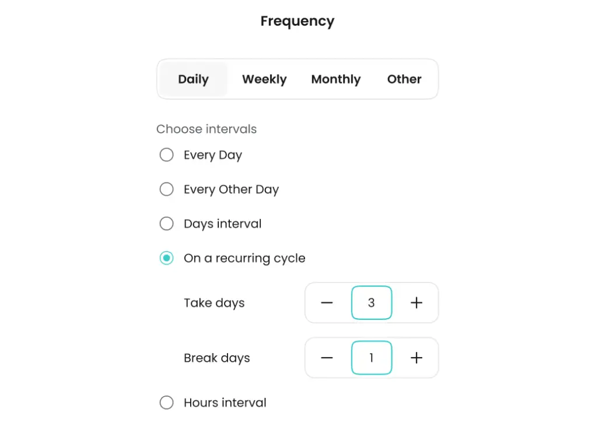Click the Take days number field
The height and width of the screenshot is (437, 595).
pyautogui.click(x=372, y=303)
